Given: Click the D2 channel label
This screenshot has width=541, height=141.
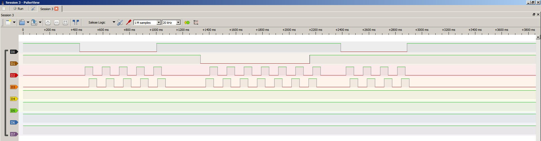Looking at the screenshot, I should click(13, 75).
